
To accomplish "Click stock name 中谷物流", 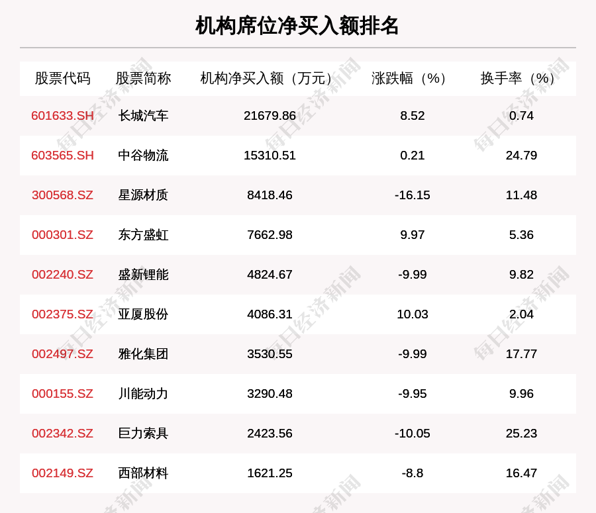I will point(143,156).
